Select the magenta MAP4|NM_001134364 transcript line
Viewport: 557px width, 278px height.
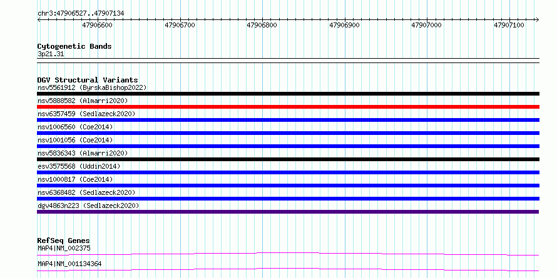288,269
